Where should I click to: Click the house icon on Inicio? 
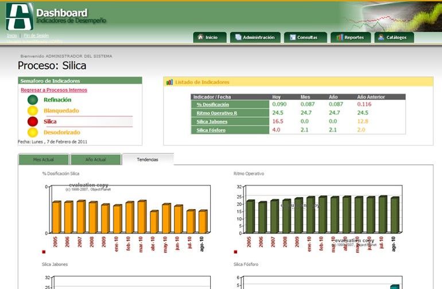[x=200, y=37]
